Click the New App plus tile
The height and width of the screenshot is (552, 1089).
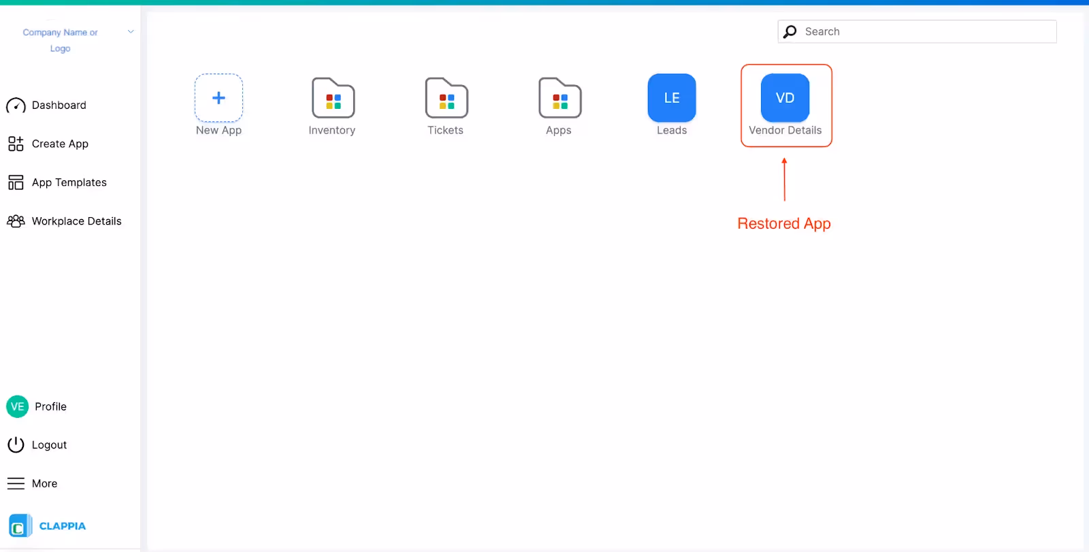(218, 98)
